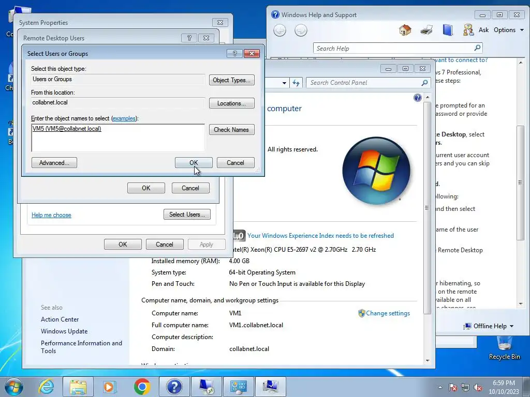Click the blue help icon in System window
This screenshot has height=397, width=530.
pos(418,98)
